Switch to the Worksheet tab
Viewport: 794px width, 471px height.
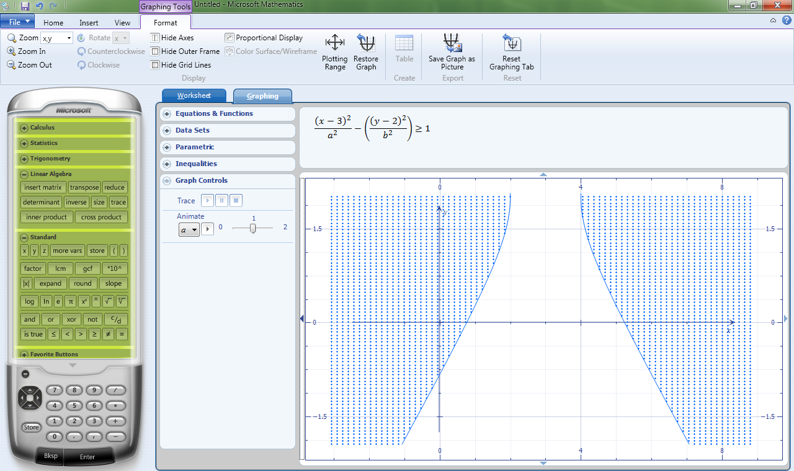pyautogui.click(x=194, y=96)
